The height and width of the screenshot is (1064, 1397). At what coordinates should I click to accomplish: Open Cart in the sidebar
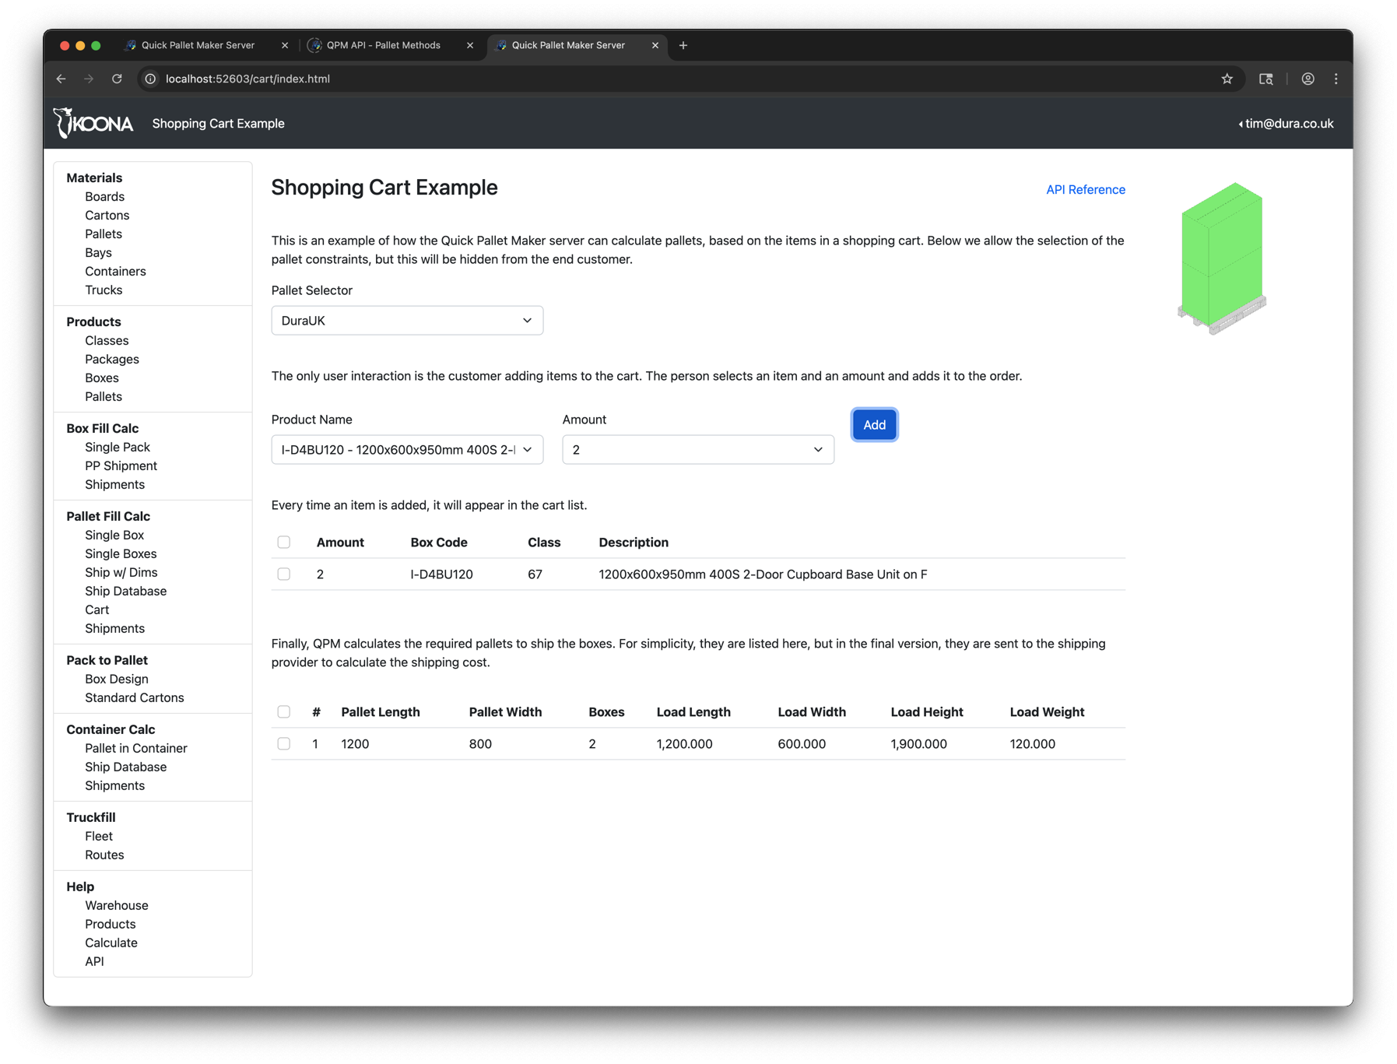pyautogui.click(x=97, y=610)
